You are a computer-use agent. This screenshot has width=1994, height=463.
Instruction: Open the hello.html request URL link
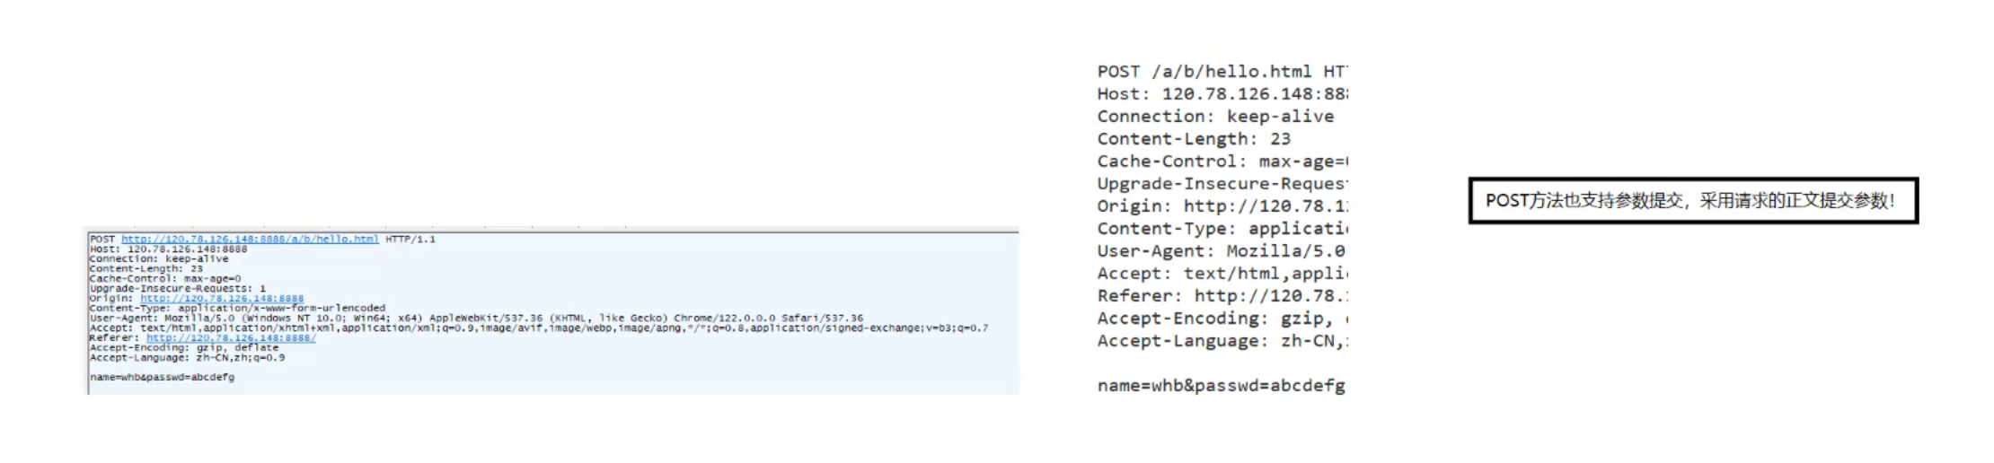coord(250,240)
